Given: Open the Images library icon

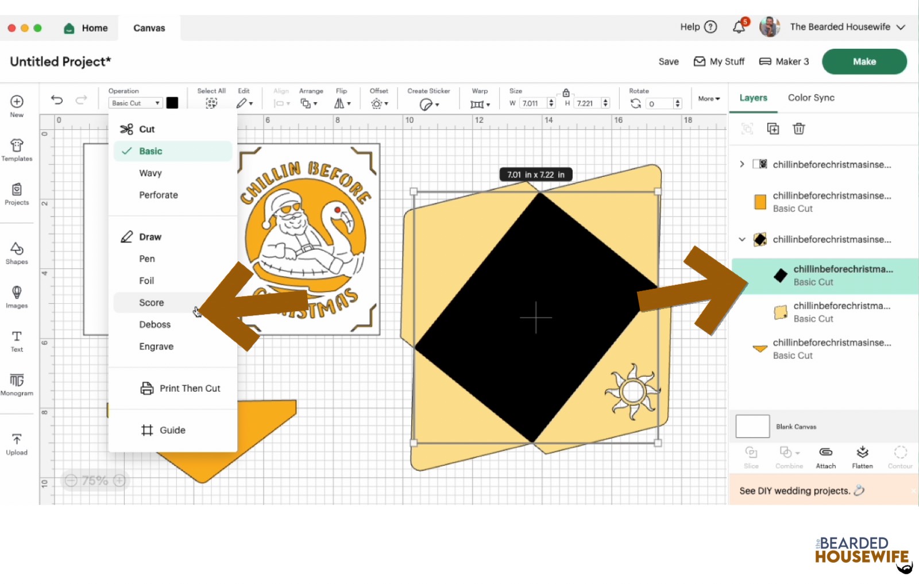Looking at the screenshot, I should (17, 297).
